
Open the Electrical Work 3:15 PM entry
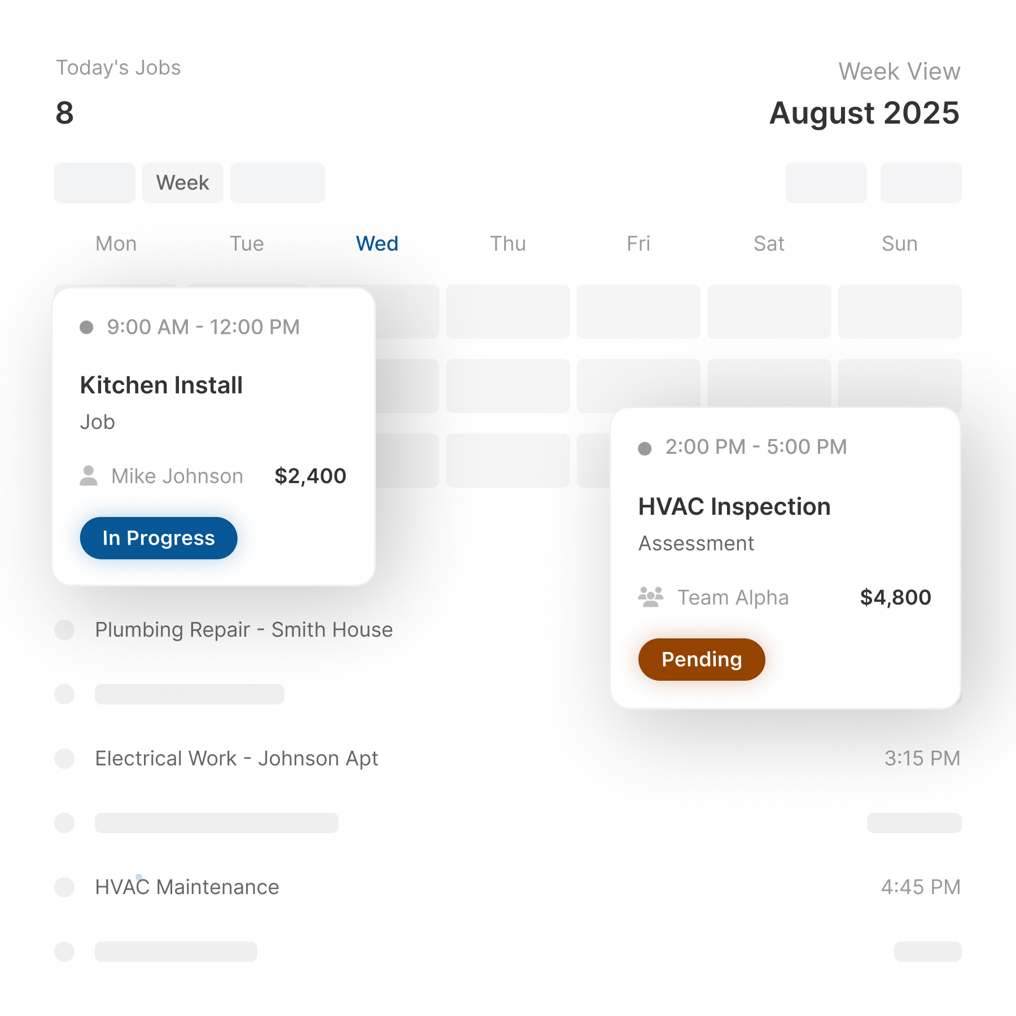click(x=237, y=759)
